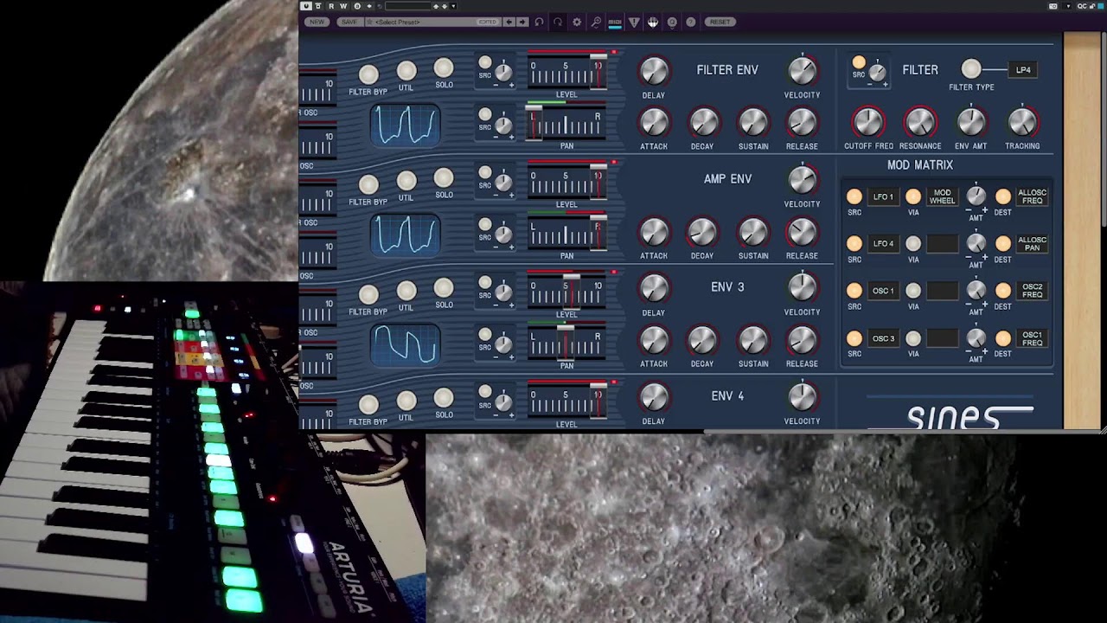Open the LFO 4 source selector
Image resolution: width=1107 pixels, height=623 pixels.
(883, 244)
